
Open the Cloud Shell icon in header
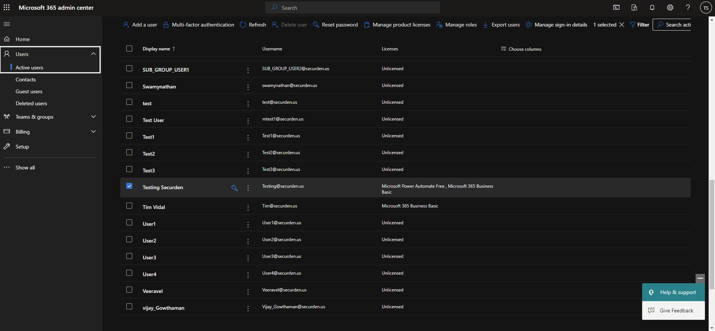click(x=616, y=7)
